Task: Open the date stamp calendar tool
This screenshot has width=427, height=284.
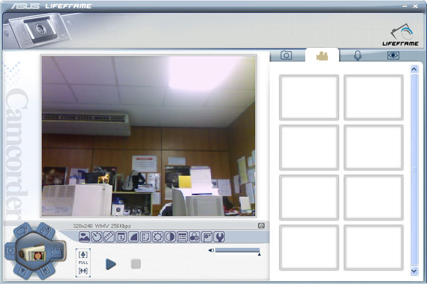Action: pyautogui.click(x=121, y=237)
